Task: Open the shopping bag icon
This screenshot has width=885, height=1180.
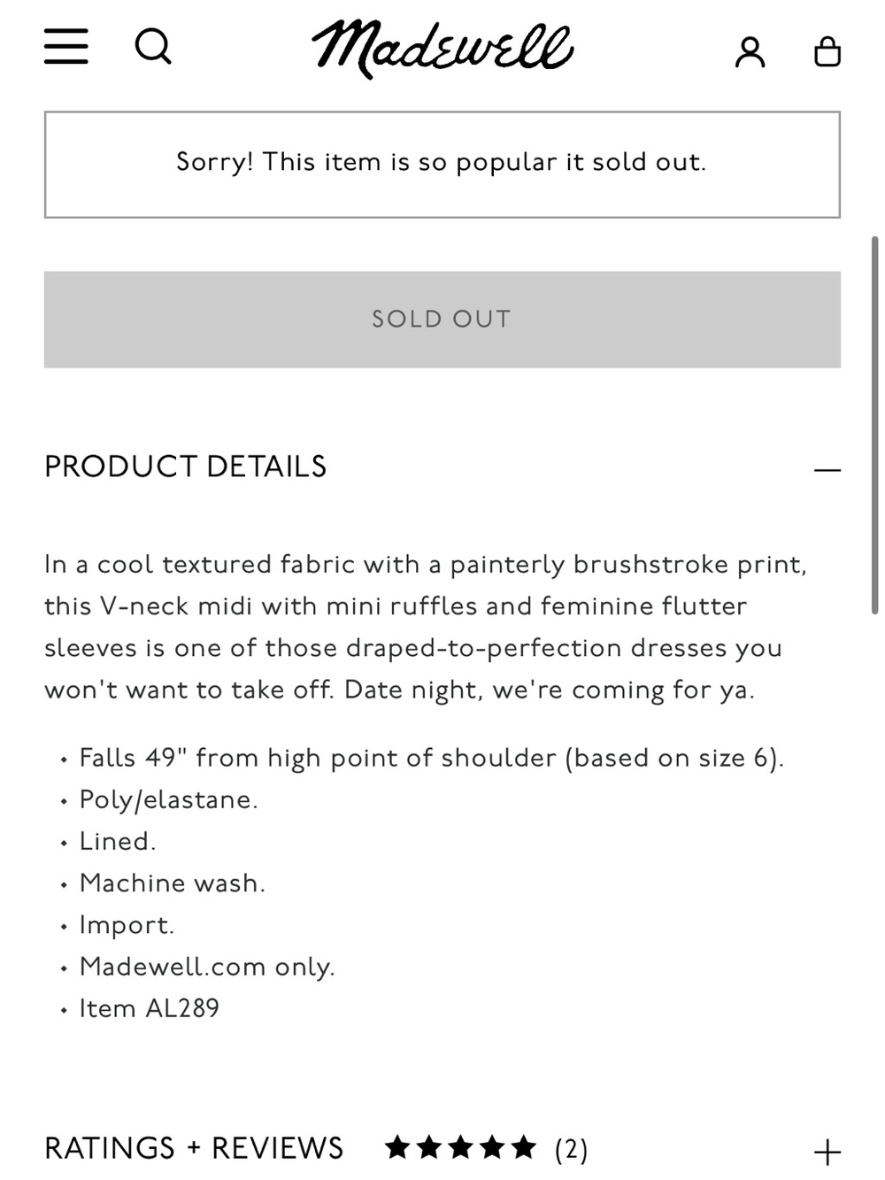Action: [827, 51]
